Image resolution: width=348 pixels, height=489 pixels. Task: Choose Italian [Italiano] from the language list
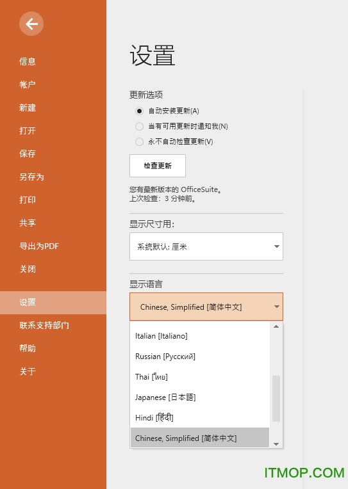(200, 336)
